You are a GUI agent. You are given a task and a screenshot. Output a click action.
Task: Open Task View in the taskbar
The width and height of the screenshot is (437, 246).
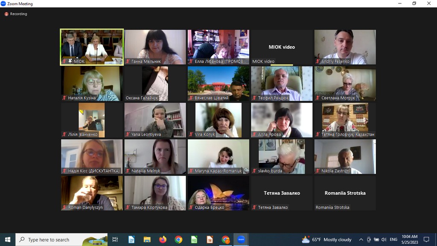pos(115,240)
